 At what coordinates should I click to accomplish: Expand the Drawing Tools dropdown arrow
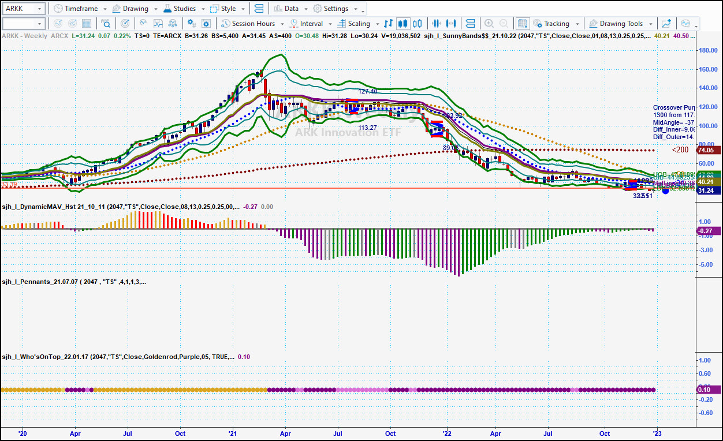[650, 24]
